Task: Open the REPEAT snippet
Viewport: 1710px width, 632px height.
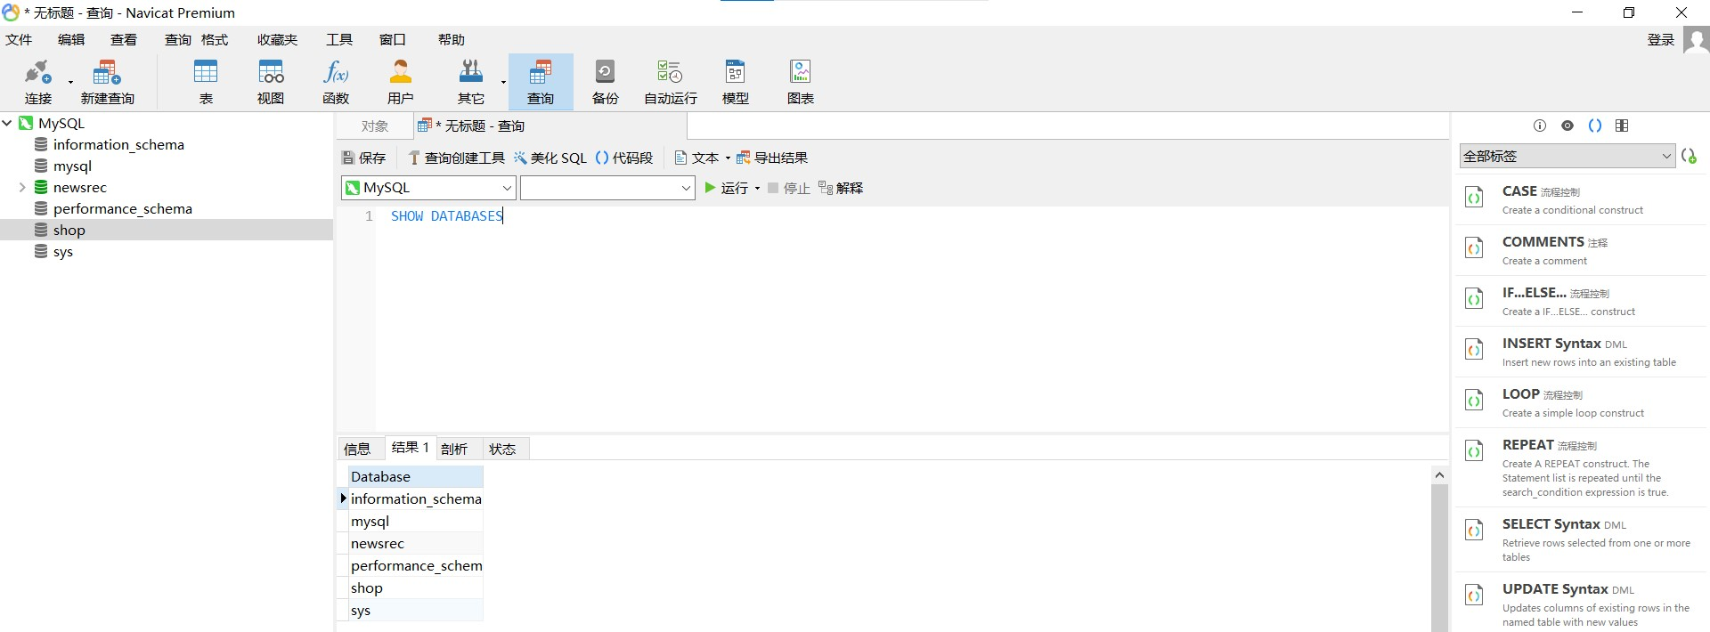Action: pyautogui.click(x=1582, y=467)
